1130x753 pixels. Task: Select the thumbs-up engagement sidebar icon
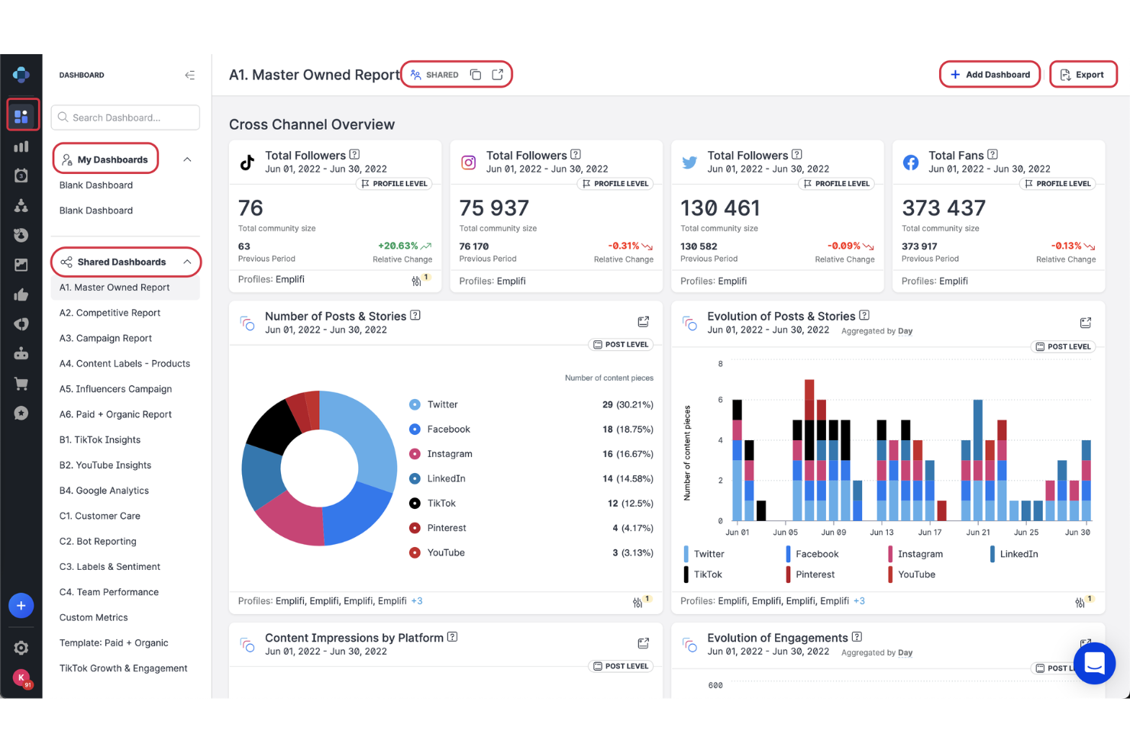coord(21,294)
